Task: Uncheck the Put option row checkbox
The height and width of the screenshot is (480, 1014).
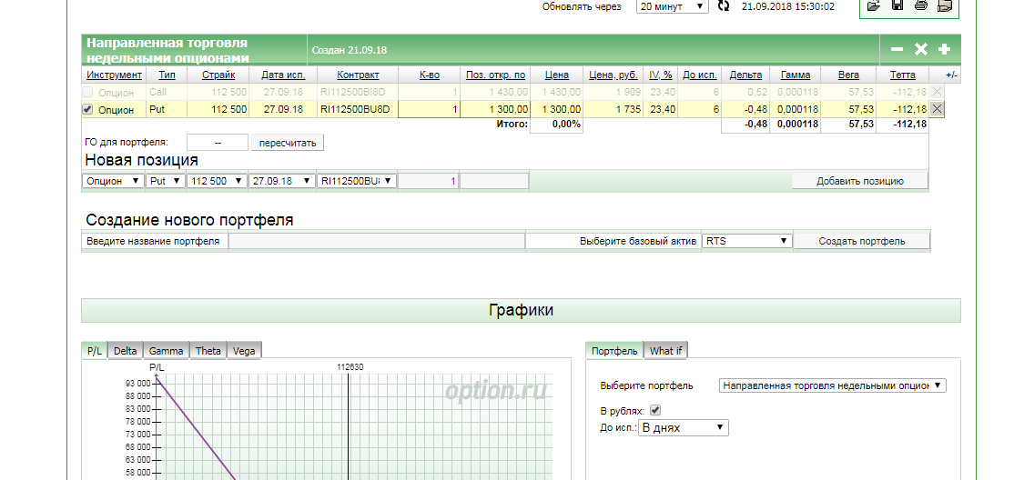Action: [x=88, y=110]
